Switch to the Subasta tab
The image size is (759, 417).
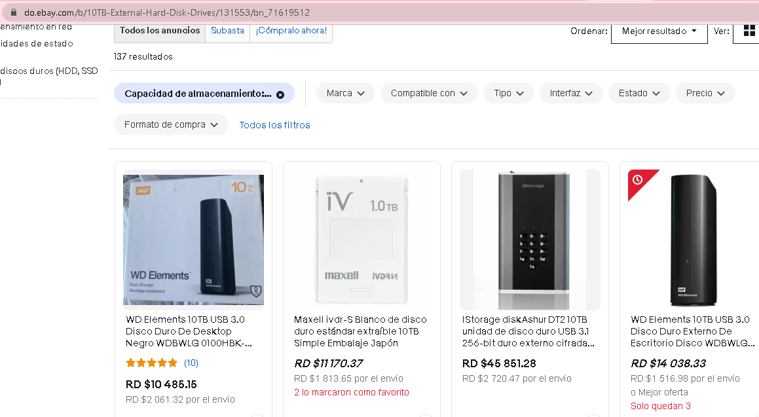[x=227, y=31]
